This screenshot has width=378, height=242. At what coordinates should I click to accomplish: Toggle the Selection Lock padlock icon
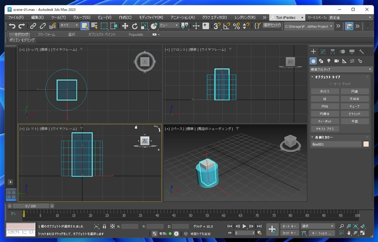104,226
